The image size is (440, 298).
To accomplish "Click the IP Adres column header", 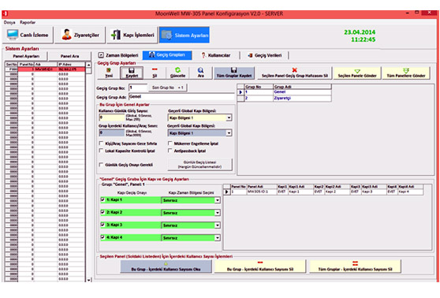I will click(71, 65).
